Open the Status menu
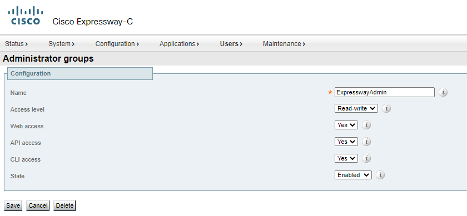Viewport: 467px width, 216px height. (16, 44)
